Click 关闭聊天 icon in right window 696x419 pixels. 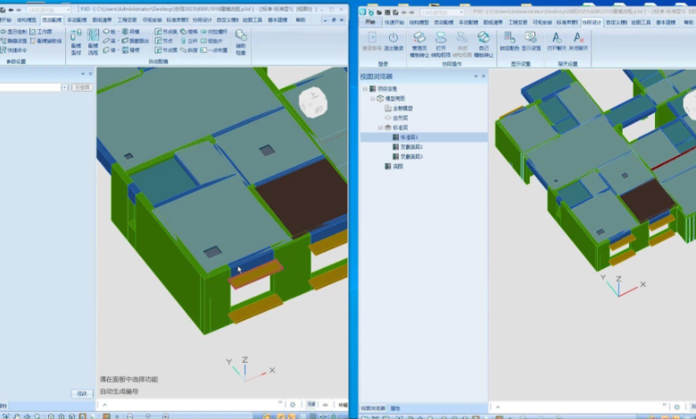tap(578, 37)
